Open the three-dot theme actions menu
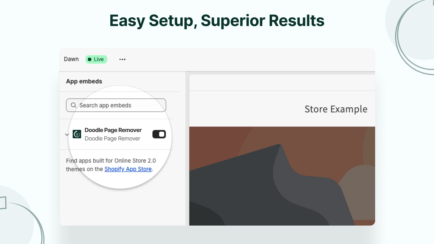The width and height of the screenshot is (434, 244). [x=122, y=59]
